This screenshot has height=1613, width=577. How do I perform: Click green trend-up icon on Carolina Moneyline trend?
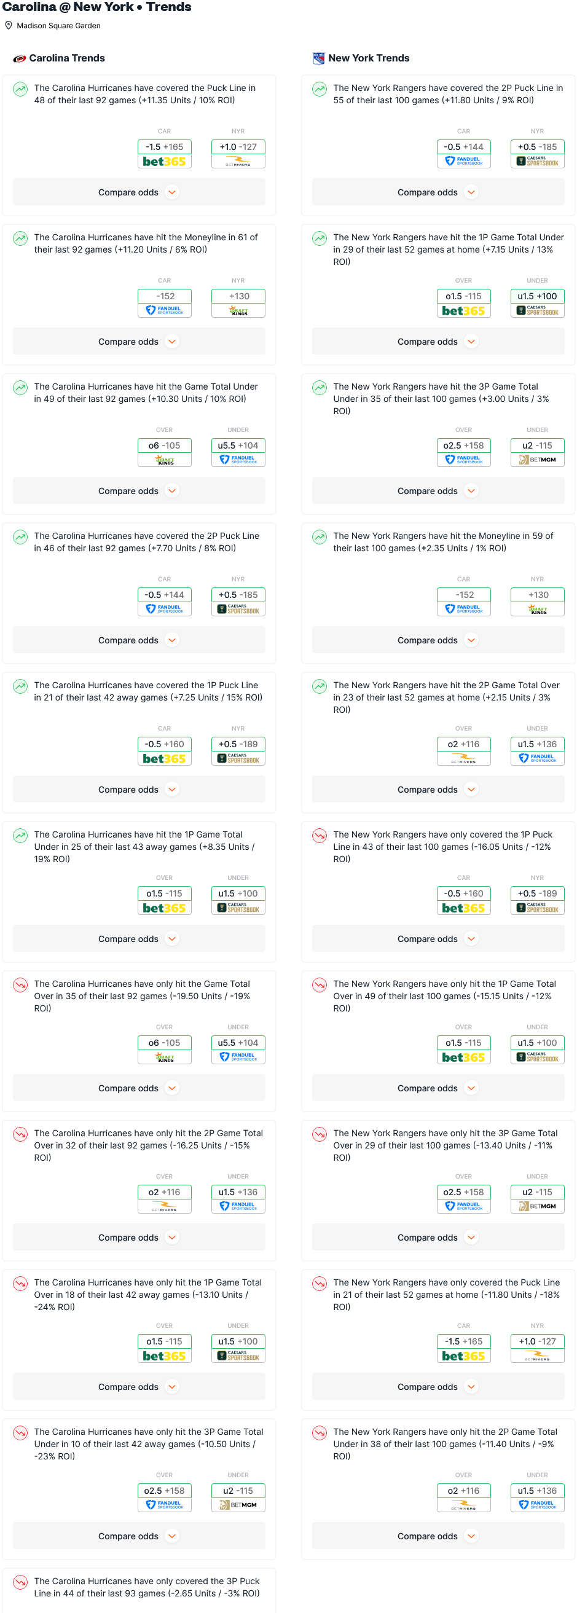(21, 238)
